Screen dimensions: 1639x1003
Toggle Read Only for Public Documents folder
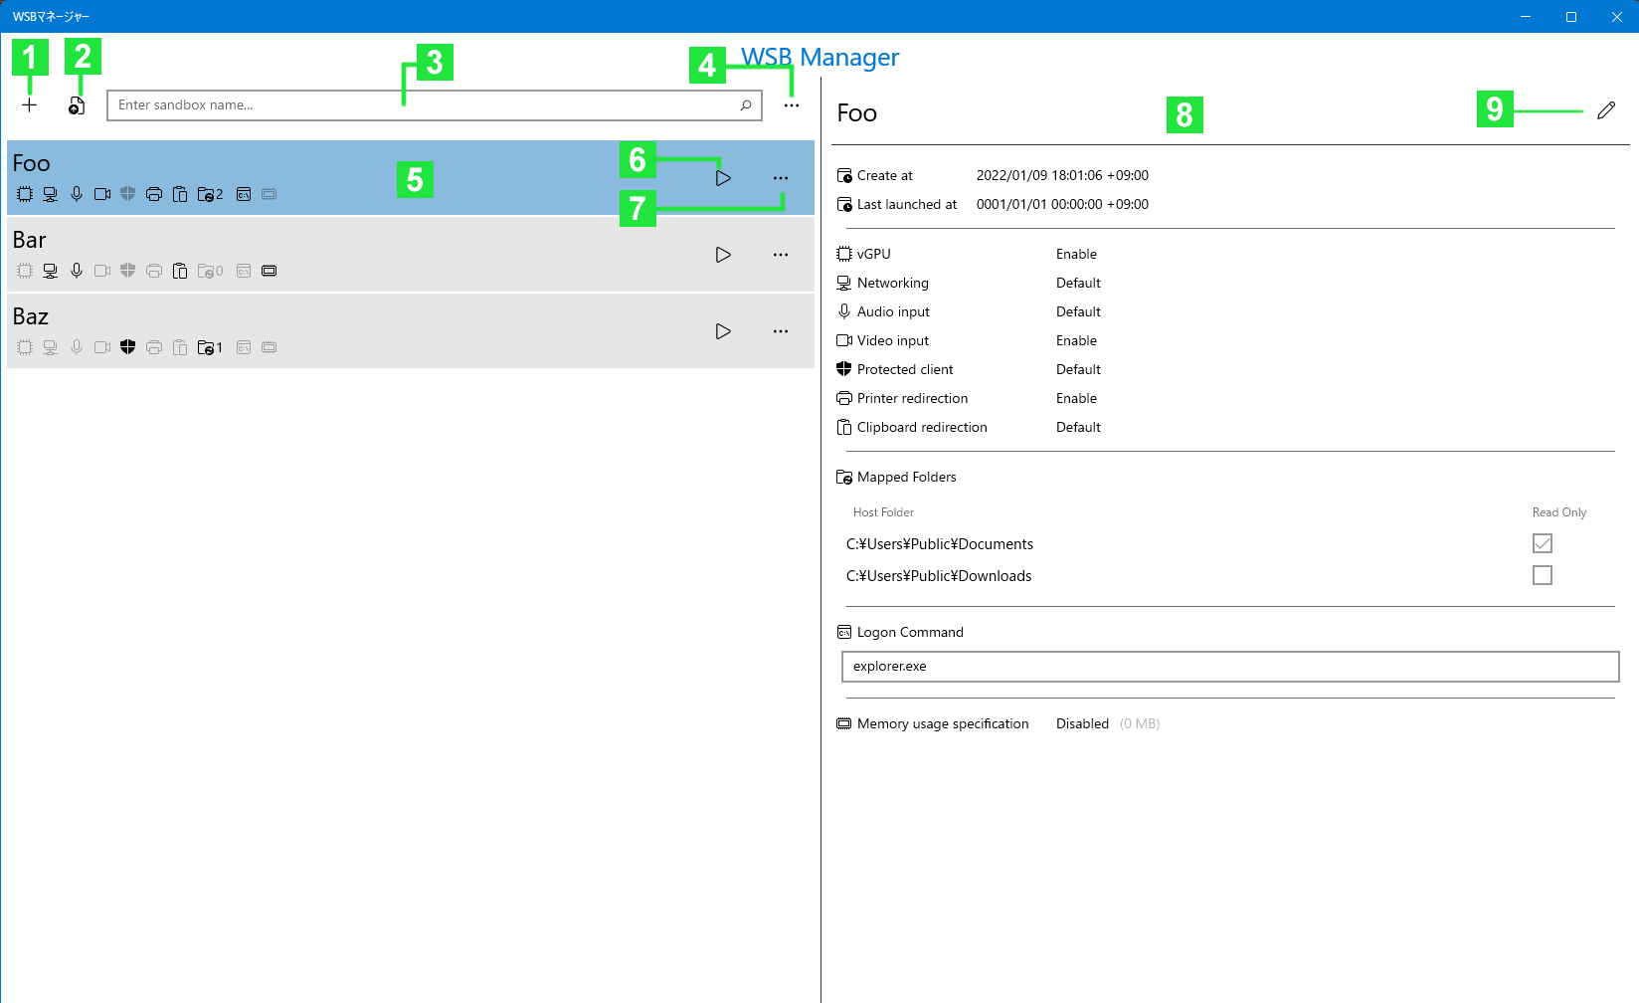pyautogui.click(x=1543, y=543)
